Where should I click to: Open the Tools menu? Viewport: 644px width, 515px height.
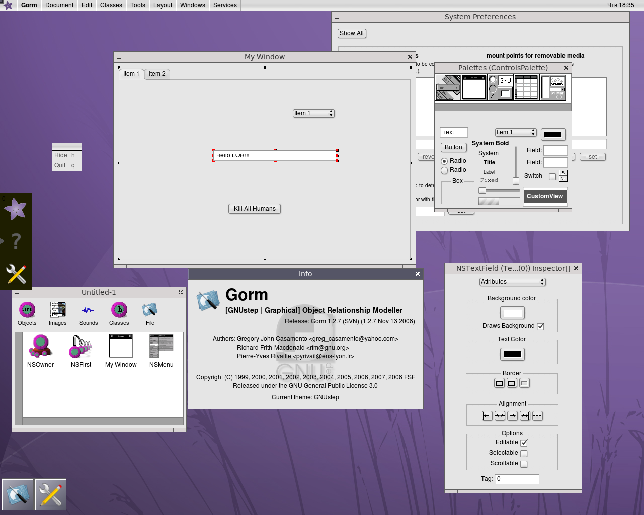[138, 5]
